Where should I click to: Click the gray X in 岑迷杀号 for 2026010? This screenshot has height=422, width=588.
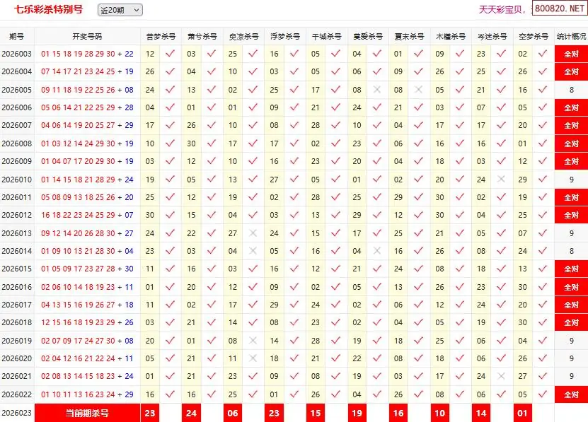click(x=502, y=180)
